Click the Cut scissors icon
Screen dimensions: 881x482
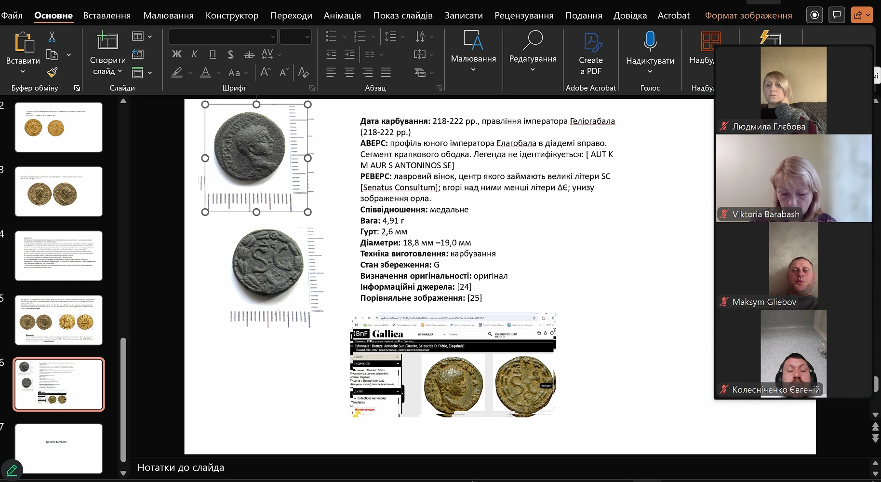coord(52,37)
